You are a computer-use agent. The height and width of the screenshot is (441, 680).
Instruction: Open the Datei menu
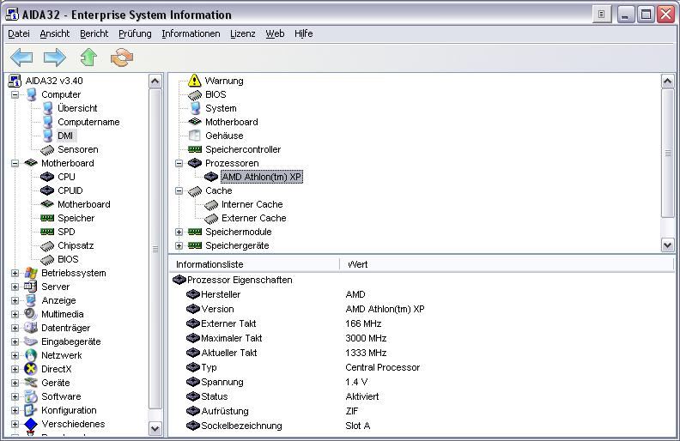point(19,33)
